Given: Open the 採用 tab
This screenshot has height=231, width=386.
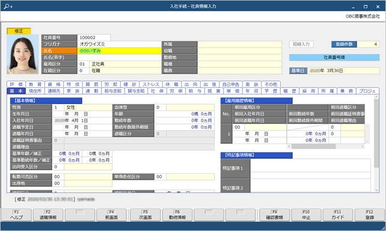Looking at the screenshot, I should pos(308,91).
